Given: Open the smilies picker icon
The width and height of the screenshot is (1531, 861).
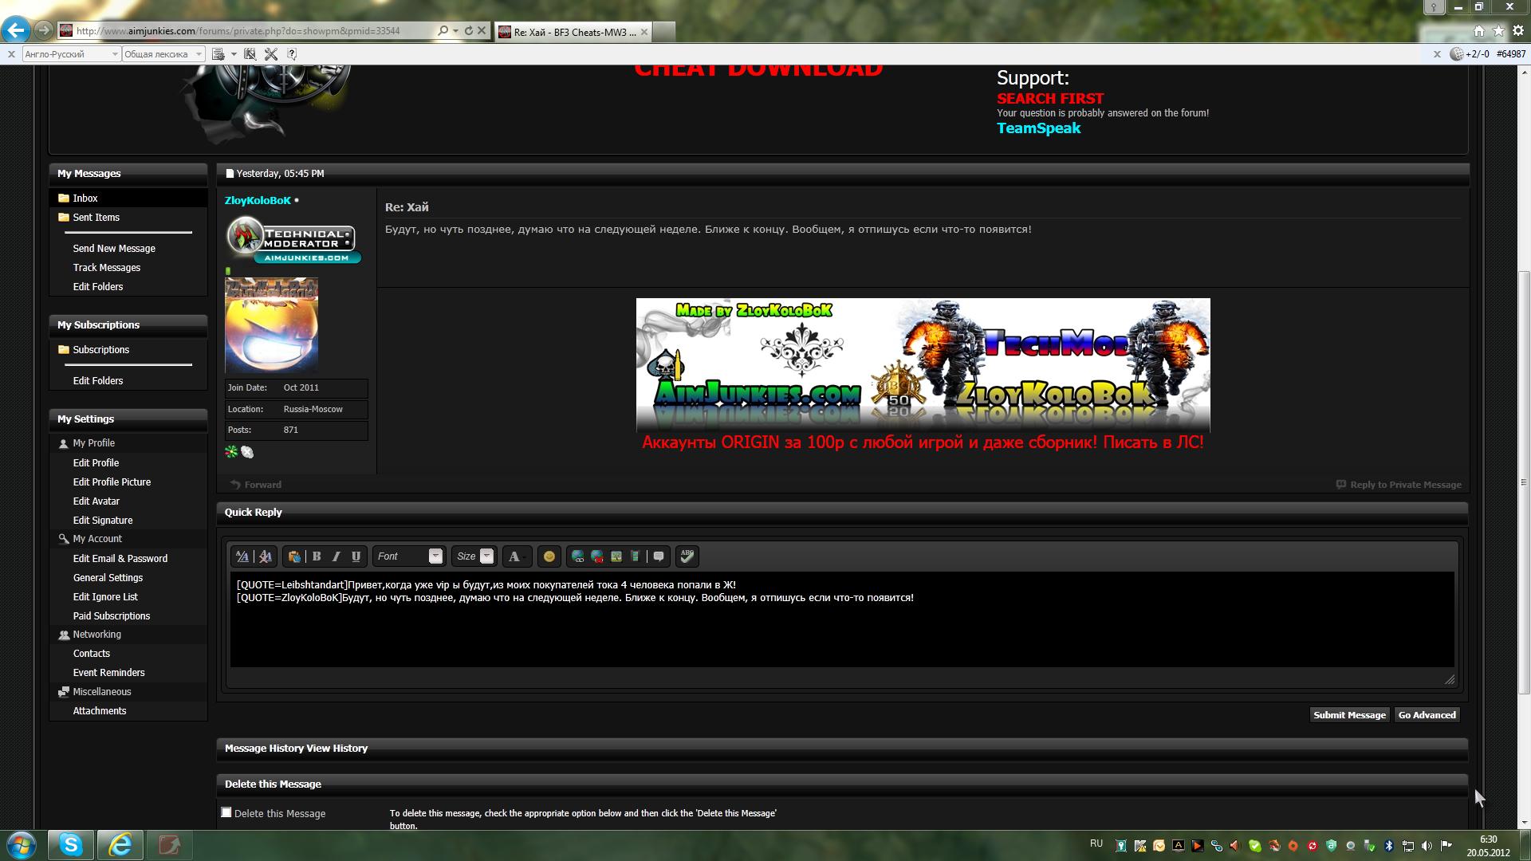Looking at the screenshot, I should coord(549,556).
